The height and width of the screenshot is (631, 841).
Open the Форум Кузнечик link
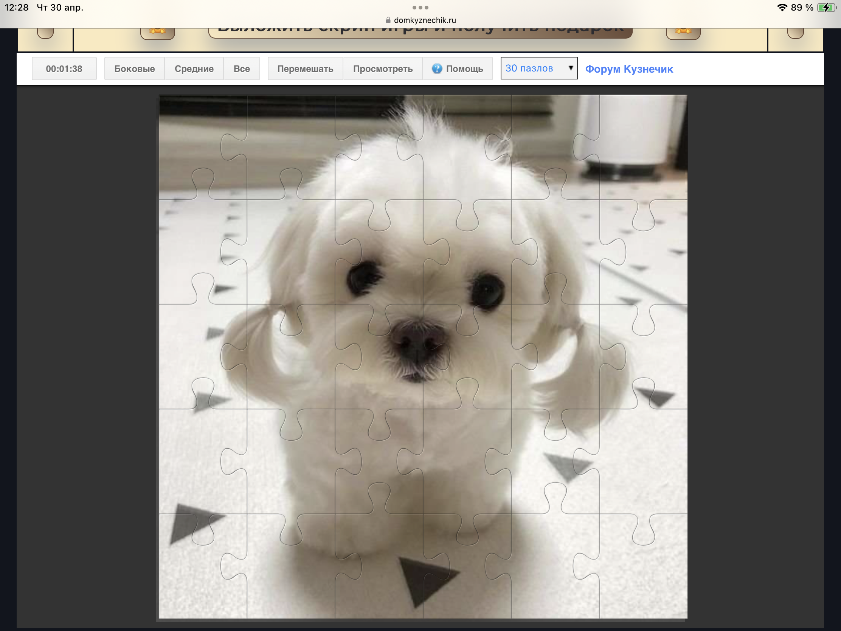629,69
